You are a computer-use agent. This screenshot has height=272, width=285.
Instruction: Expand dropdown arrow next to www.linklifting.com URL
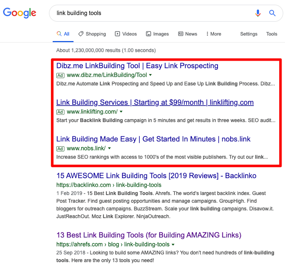pos(121,111)
